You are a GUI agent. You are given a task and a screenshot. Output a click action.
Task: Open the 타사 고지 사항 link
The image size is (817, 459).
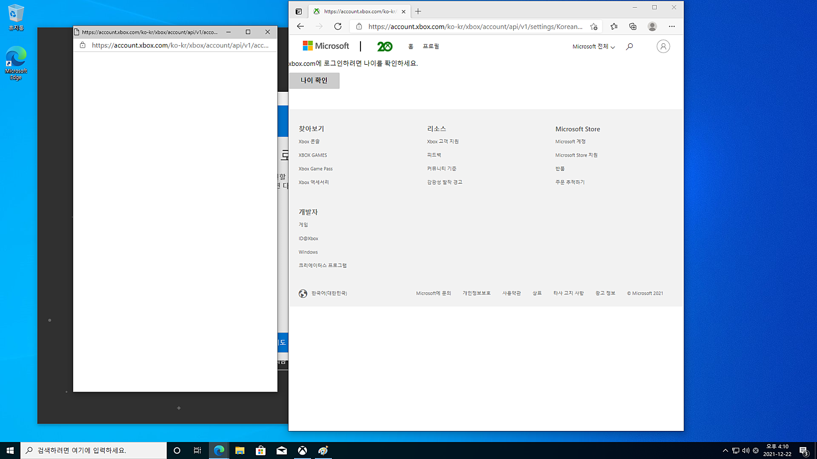point(568,293)
